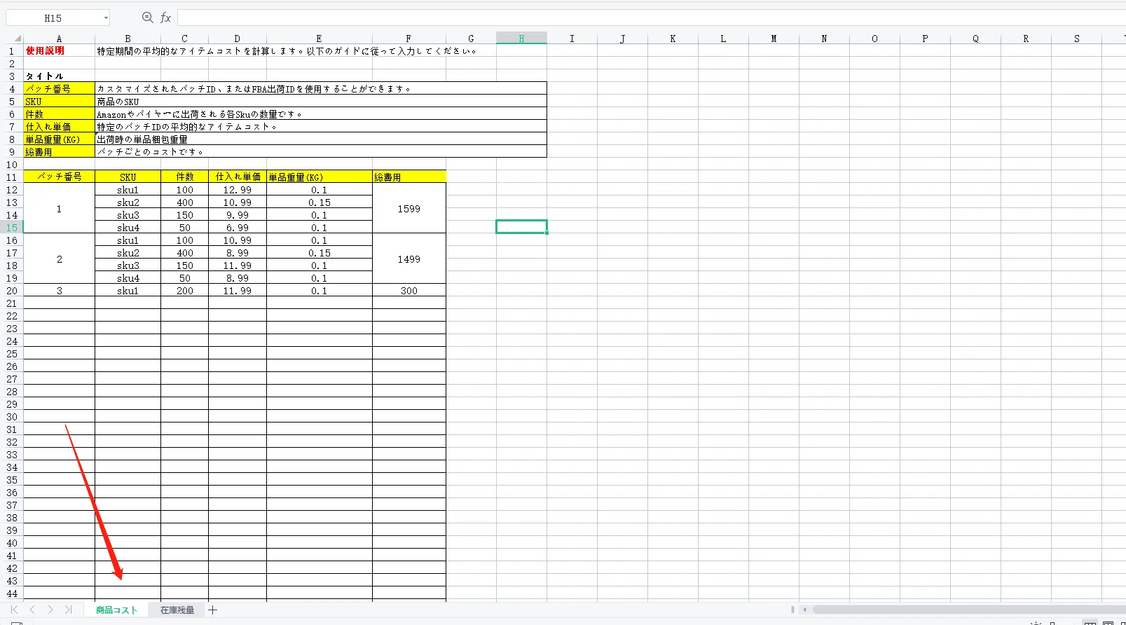Click the yellow 総費用 label in row 9
This screenshot has height=625, width=1126.
[59, 152]
